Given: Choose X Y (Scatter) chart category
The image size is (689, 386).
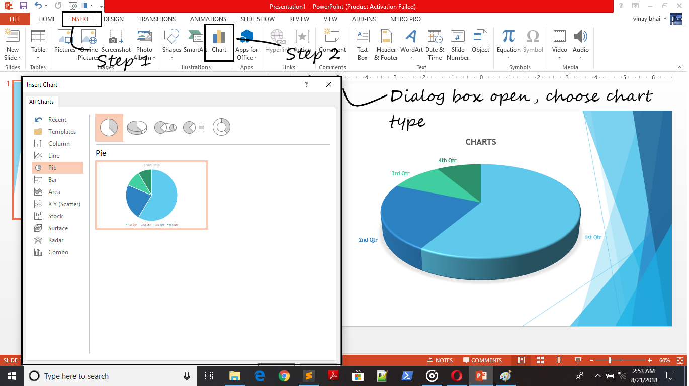Looking at the screenshot, I should click(x=64, y=204).
